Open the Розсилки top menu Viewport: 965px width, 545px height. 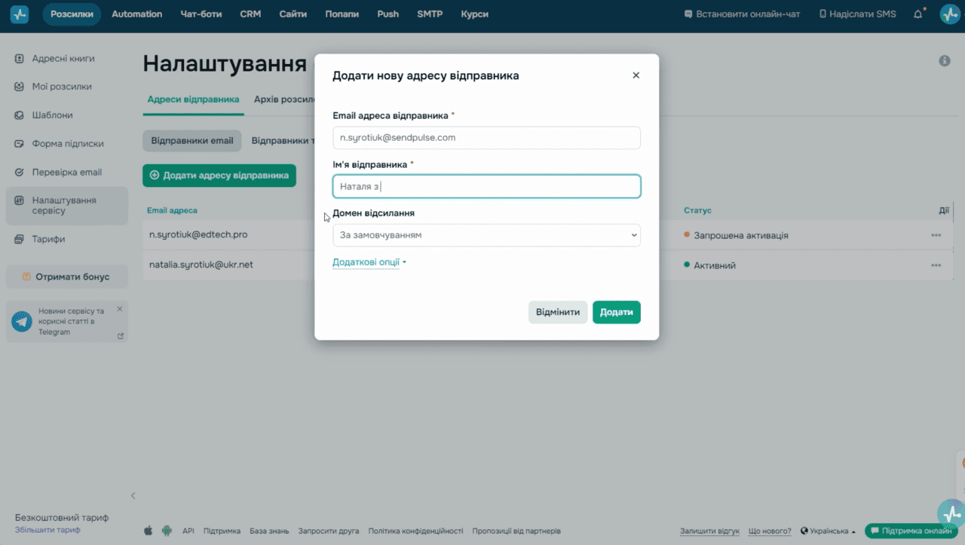(x=72, y=14)
